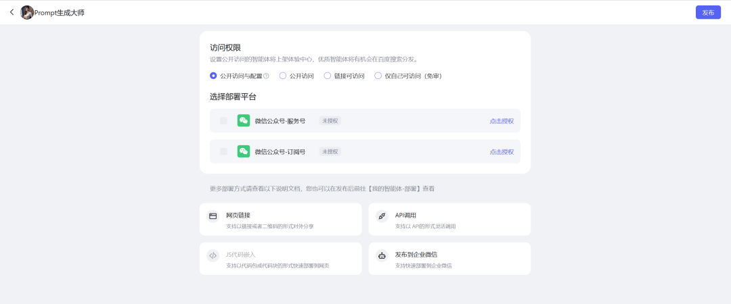Click the 支持快速部署到企业微信 description

pos(423,265)
